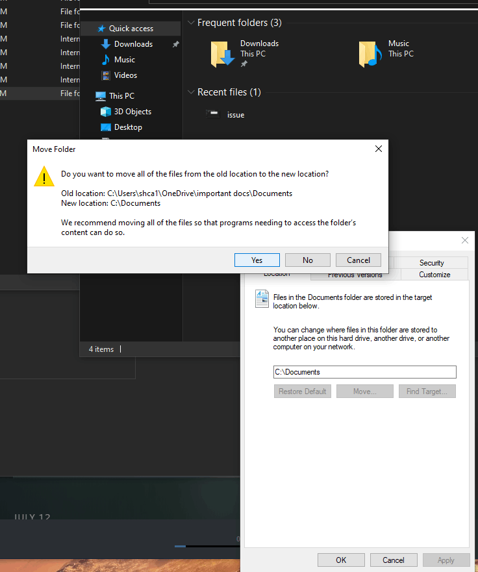
Task: Switch to the Previous Versions tab
Action: click(x=355, y=276)
